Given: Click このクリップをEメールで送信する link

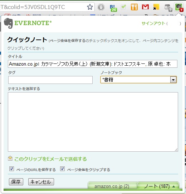Looking at the screenshot, I should 50,159.
